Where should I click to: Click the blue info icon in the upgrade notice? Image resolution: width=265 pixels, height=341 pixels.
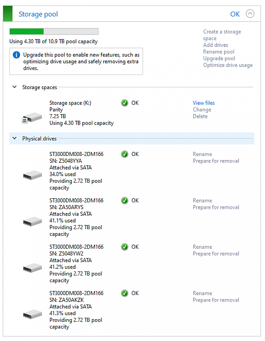16,55
